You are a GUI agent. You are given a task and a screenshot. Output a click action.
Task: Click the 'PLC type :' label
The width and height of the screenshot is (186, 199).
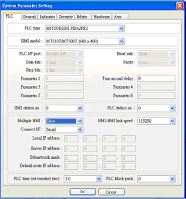coord(33,28)
